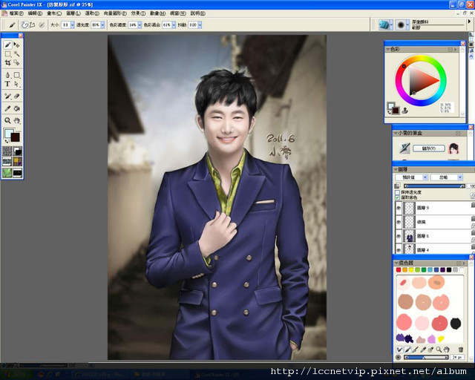Select the Magic Wand tool
This screenshot has height=380, width=475.
16,54
